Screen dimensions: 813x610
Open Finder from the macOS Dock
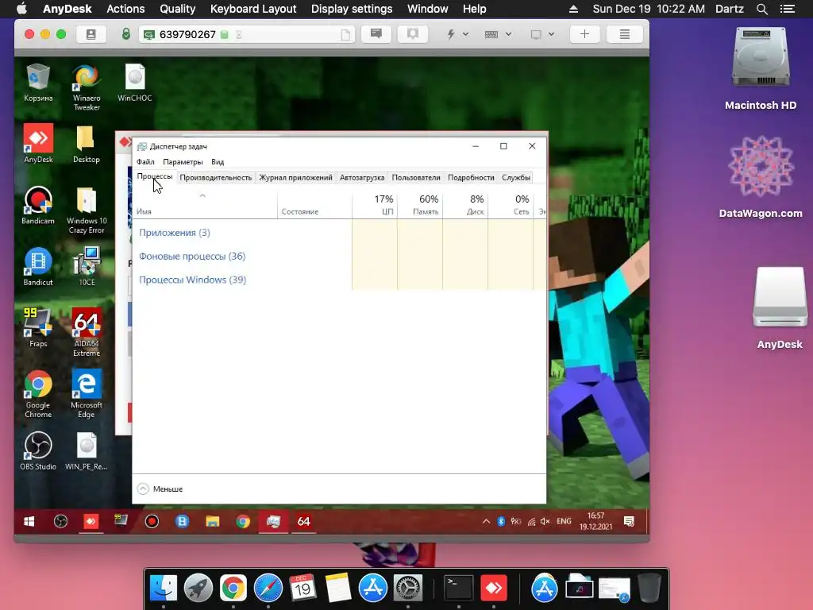coord(164,589)
